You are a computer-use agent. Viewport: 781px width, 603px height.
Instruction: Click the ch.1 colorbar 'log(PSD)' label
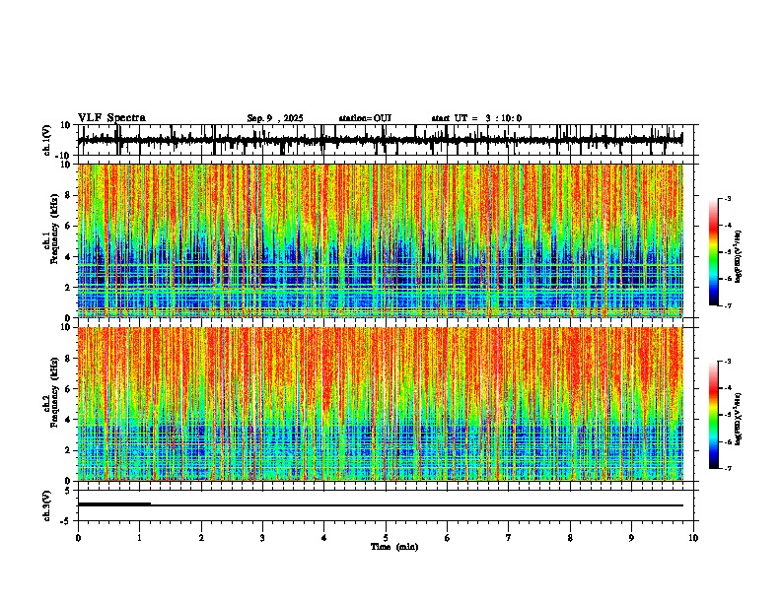pos(739,257)
